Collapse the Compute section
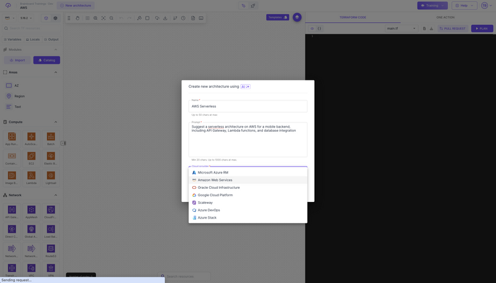 56,122
